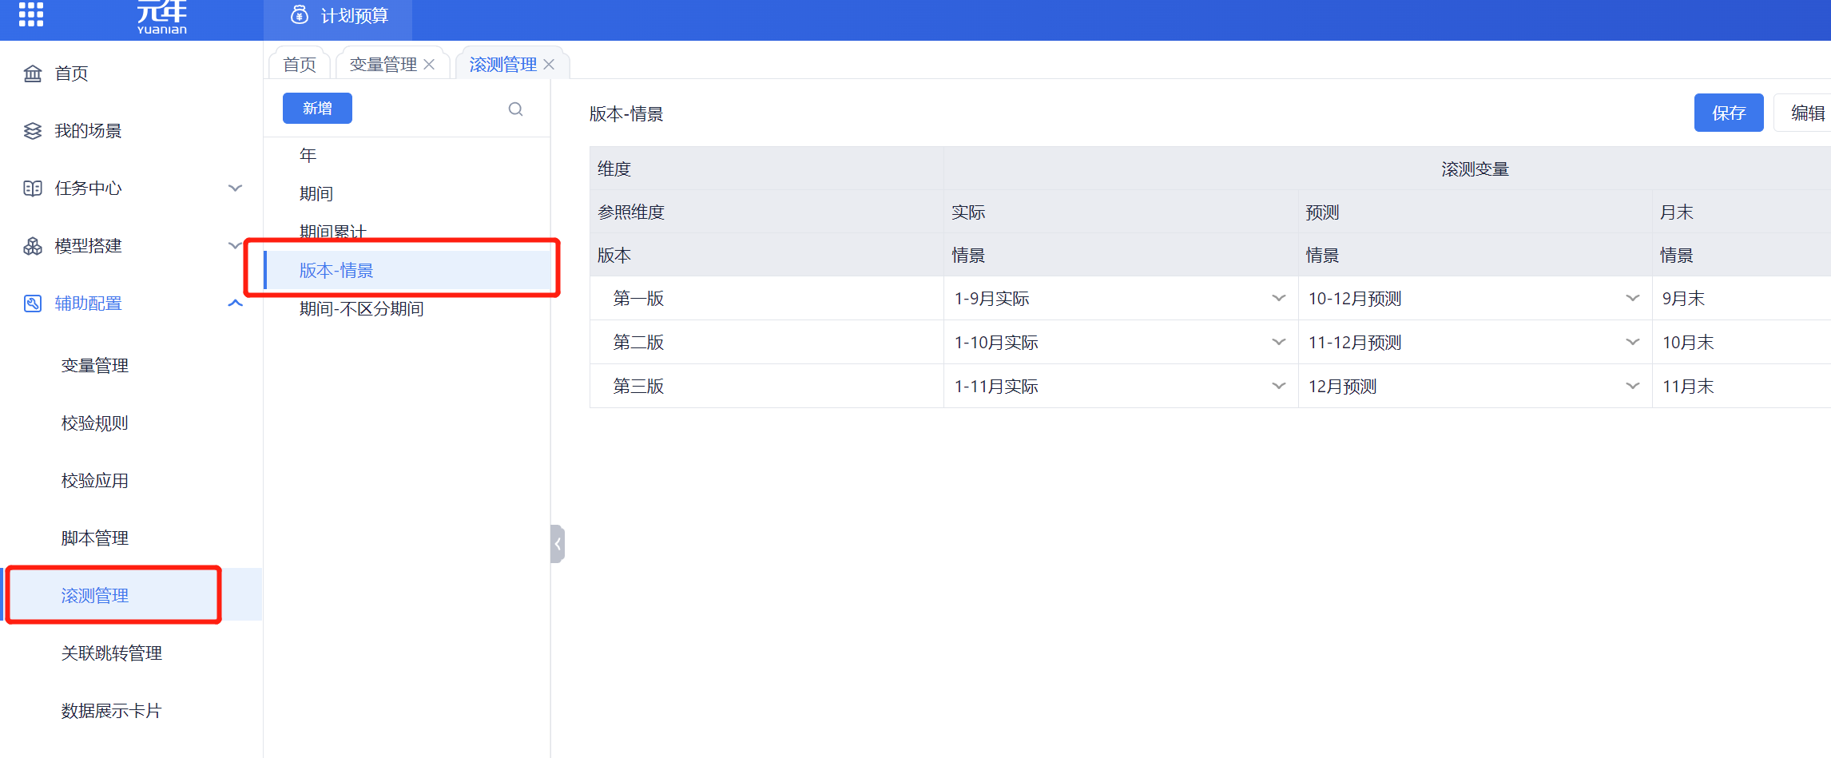This screenshot has height=758, width=1831.
Task: Collapse the left list panel handle
Action: click(x=558, y=544)
